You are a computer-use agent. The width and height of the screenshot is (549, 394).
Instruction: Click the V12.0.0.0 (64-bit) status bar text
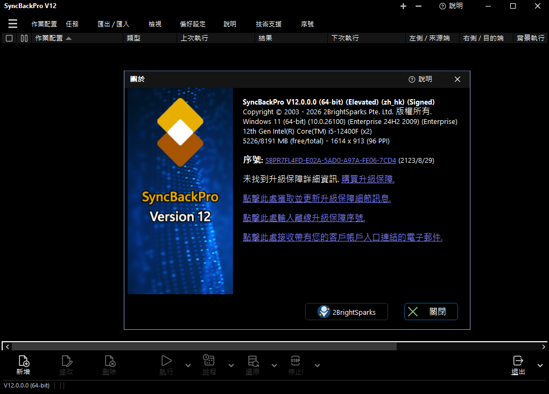pyautogui.click(x=26, y=385)
